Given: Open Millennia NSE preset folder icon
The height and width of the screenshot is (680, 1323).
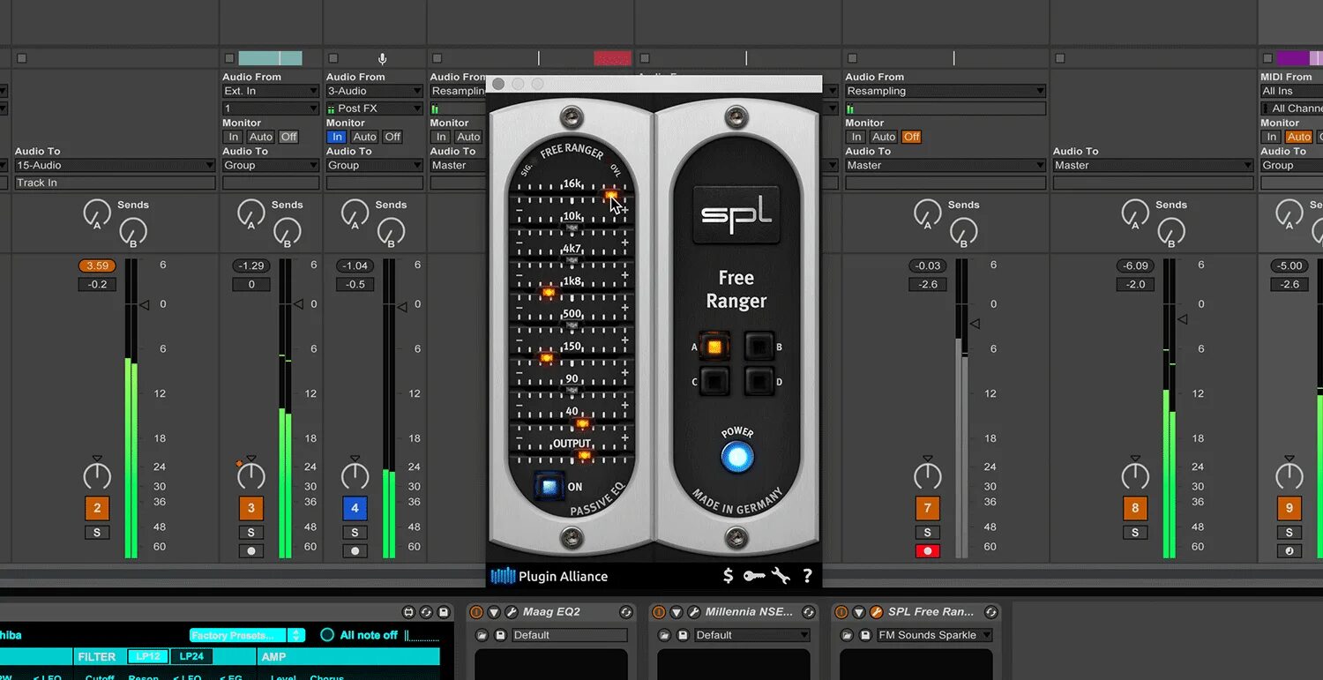Looking at the screenshot, I should (x=664, y=635).
